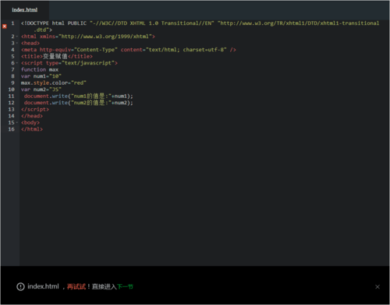This screenshot has width=390, height=305.
Task: Click the title tag line 变量赋值
Action: (57, 56)
